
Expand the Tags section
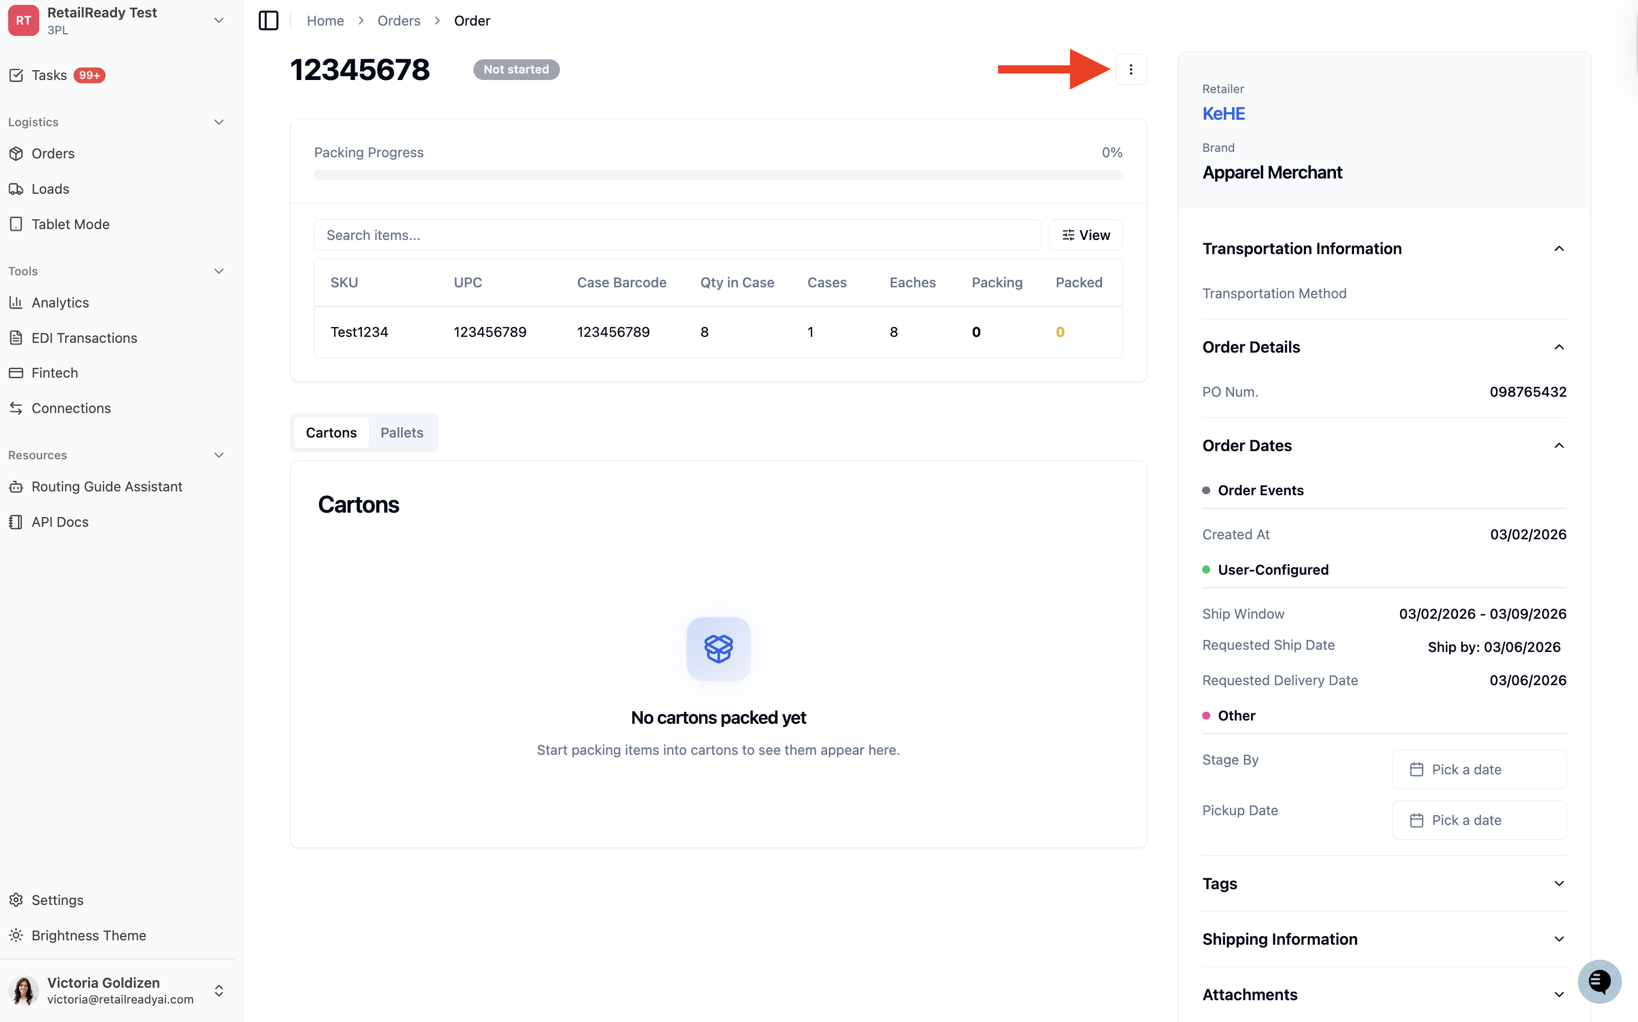point(1384,883)
